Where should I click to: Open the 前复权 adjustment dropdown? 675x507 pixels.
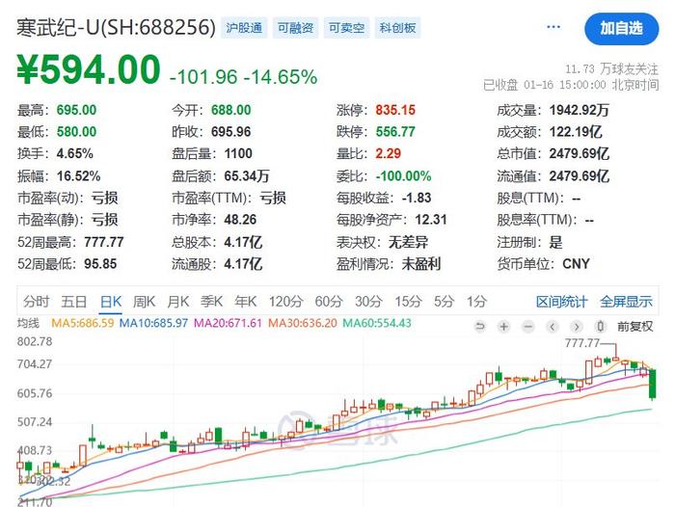(x=634, y=327)
